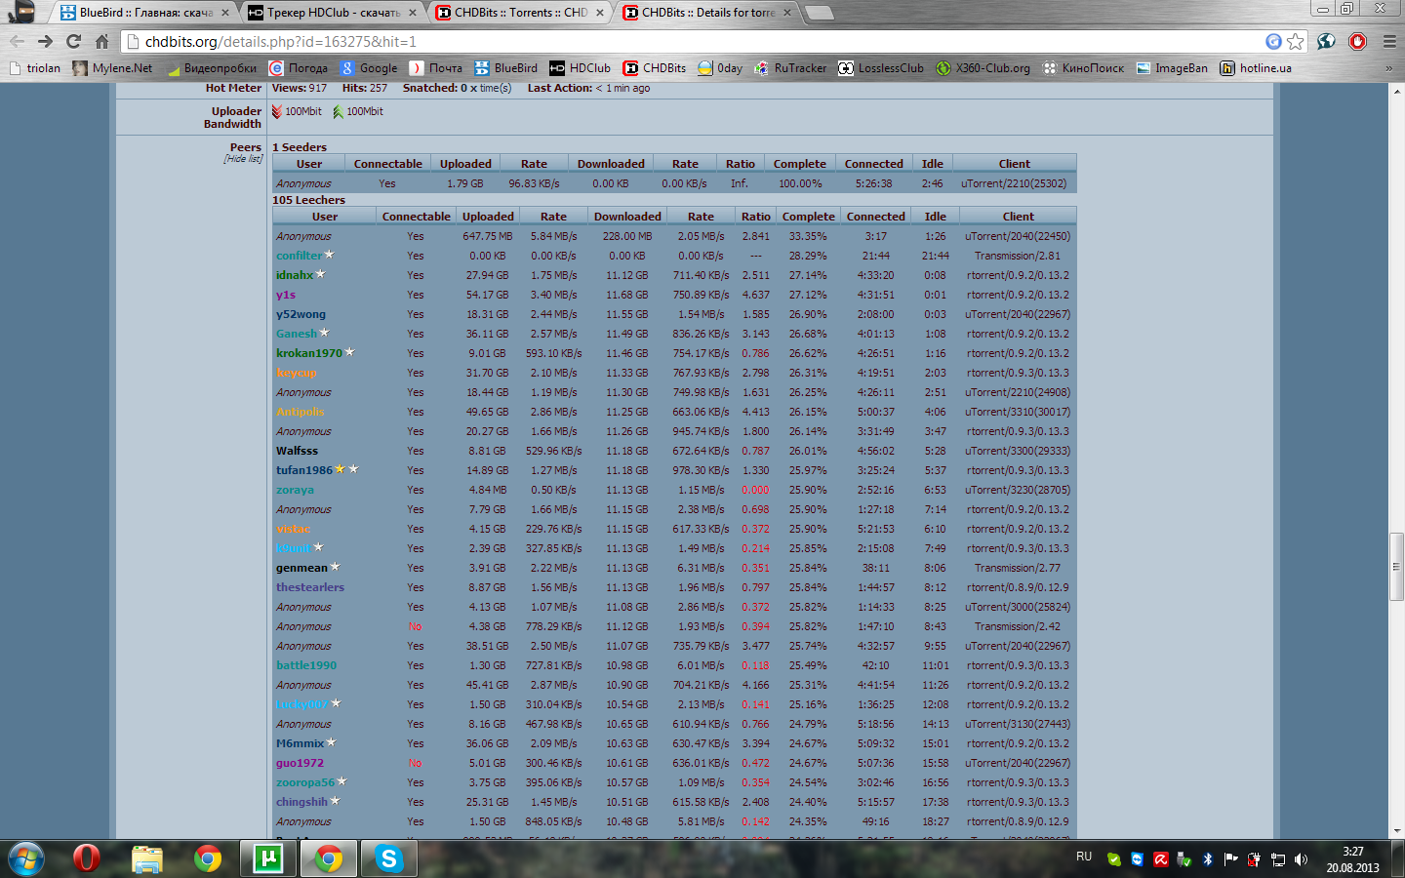Open the system clock showing 3:27
Image resolution: width=1405 pixels, height=878 pixels.
click(1352, 859)
